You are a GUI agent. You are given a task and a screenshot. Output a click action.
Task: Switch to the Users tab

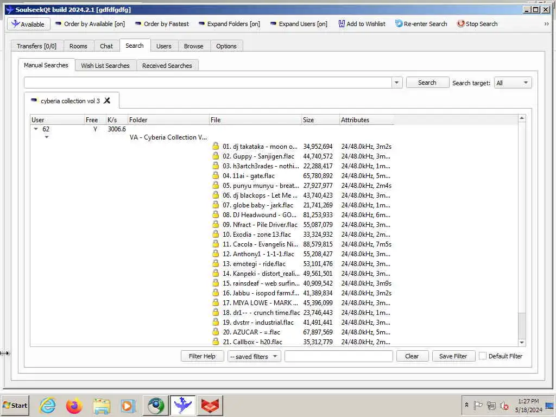click(164, 46)
